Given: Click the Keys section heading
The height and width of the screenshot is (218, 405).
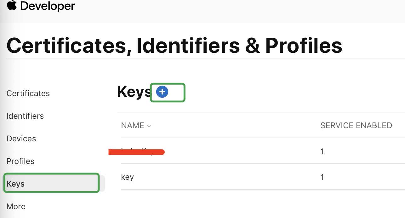Looking at the screenshot, I should 134,92.
